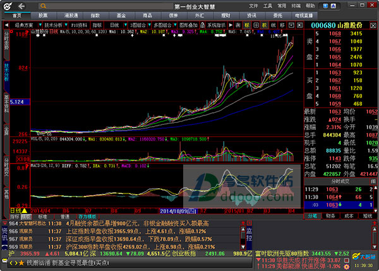Click the 统 statistics icon
The image size is (379, 271).
(273, 25)
